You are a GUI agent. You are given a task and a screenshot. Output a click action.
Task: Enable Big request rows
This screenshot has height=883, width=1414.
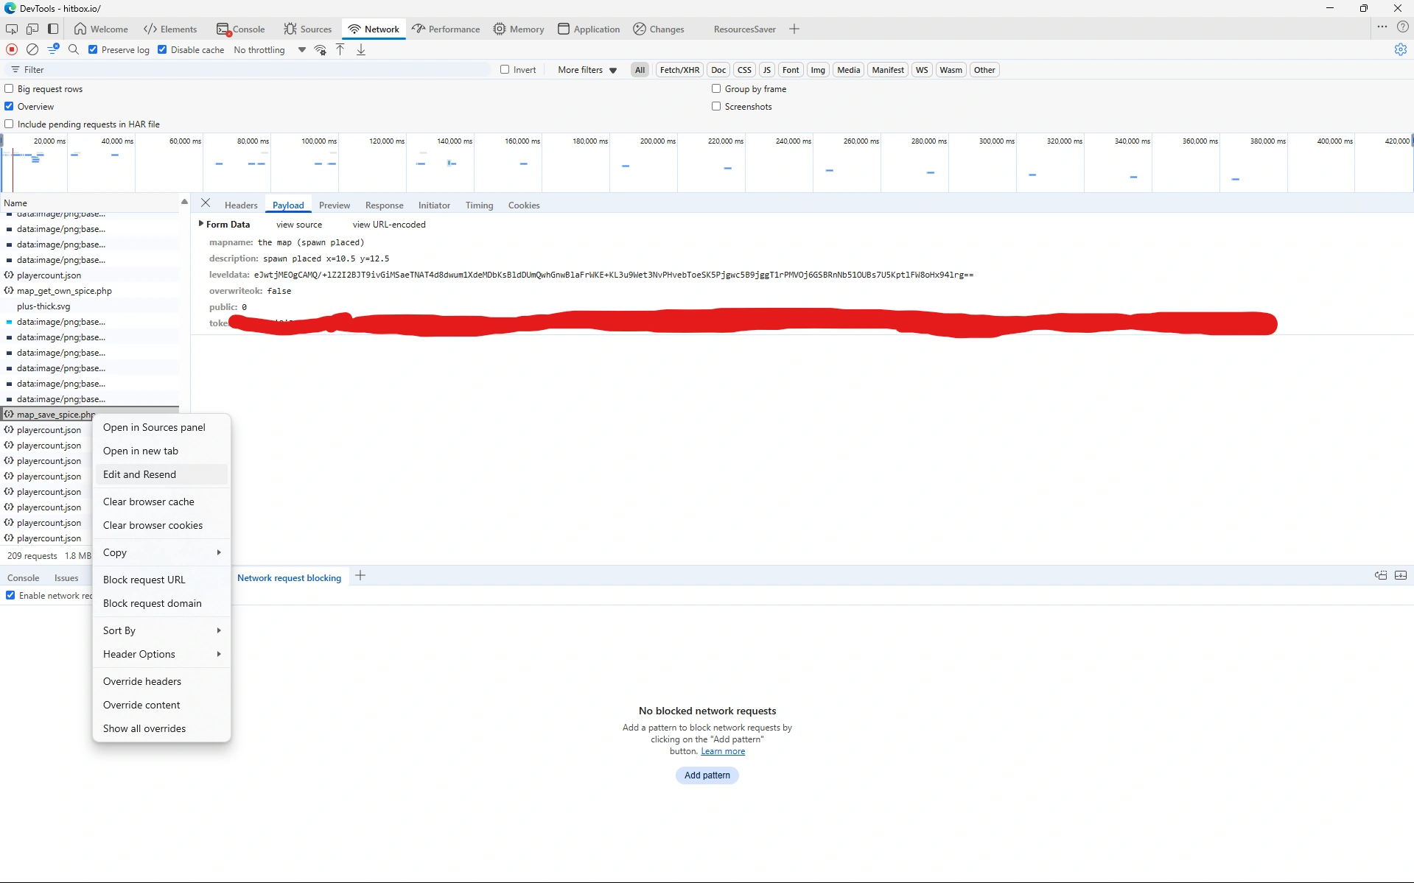(10, 89)
